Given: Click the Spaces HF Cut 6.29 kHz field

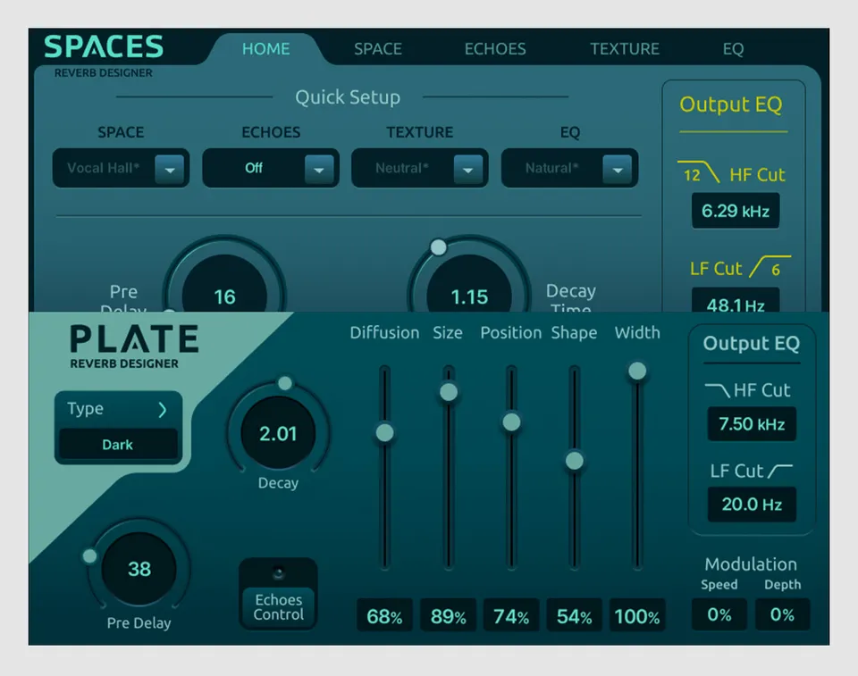Looking at the screenshot, I should pos(736,211).
